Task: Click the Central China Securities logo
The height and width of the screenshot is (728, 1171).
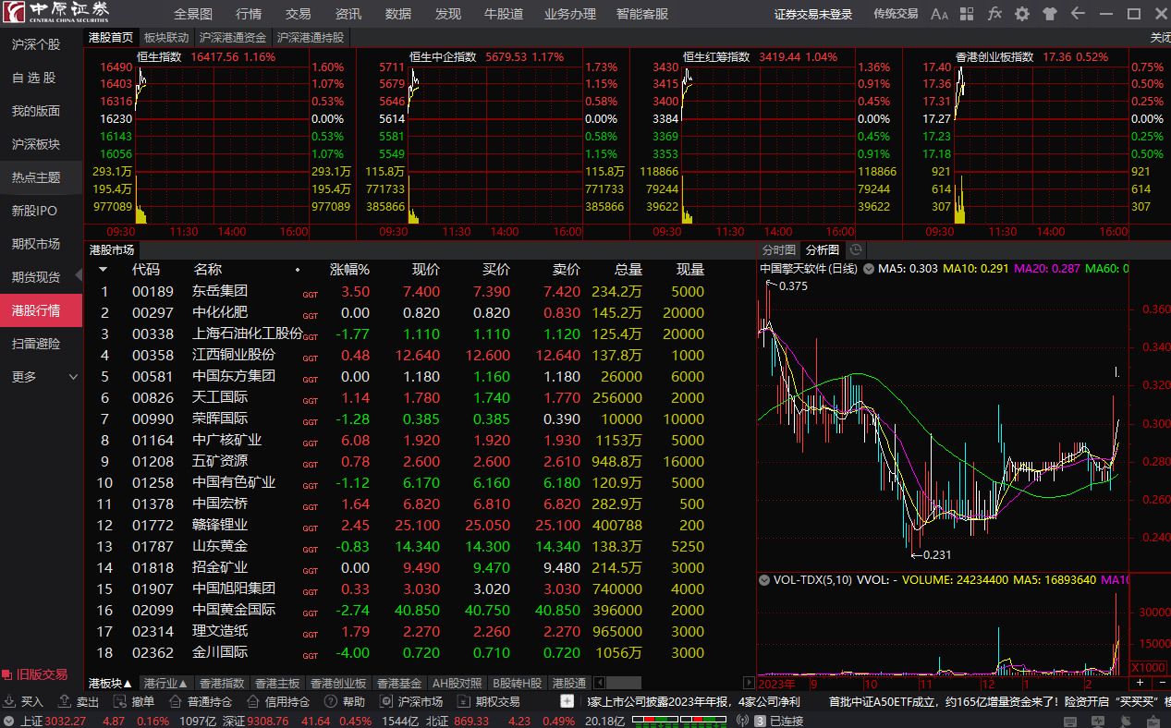Action: pyautogui.click(x=55, y=13)
